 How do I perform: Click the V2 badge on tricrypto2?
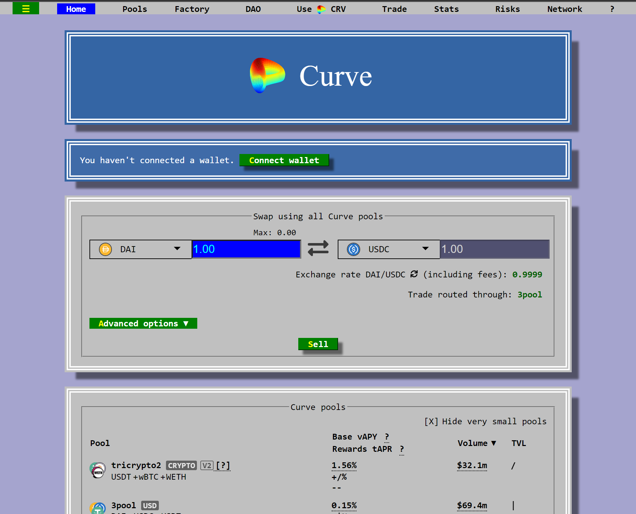[x=207, y=465]
